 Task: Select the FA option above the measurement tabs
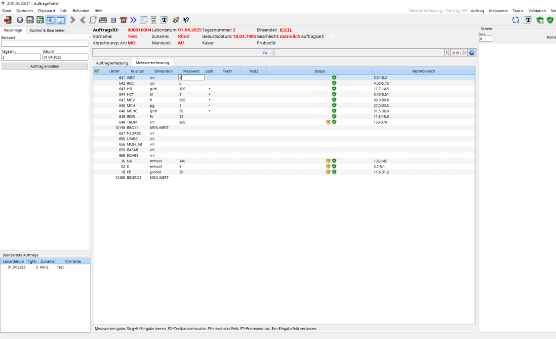tap(265, 52)
